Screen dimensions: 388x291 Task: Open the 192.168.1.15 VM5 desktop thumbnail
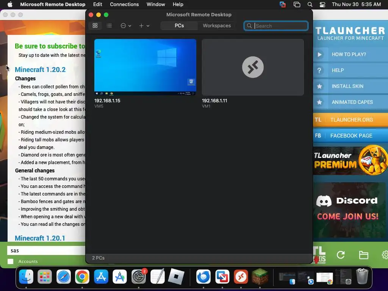pyautogui.click(x=145, y=67)
